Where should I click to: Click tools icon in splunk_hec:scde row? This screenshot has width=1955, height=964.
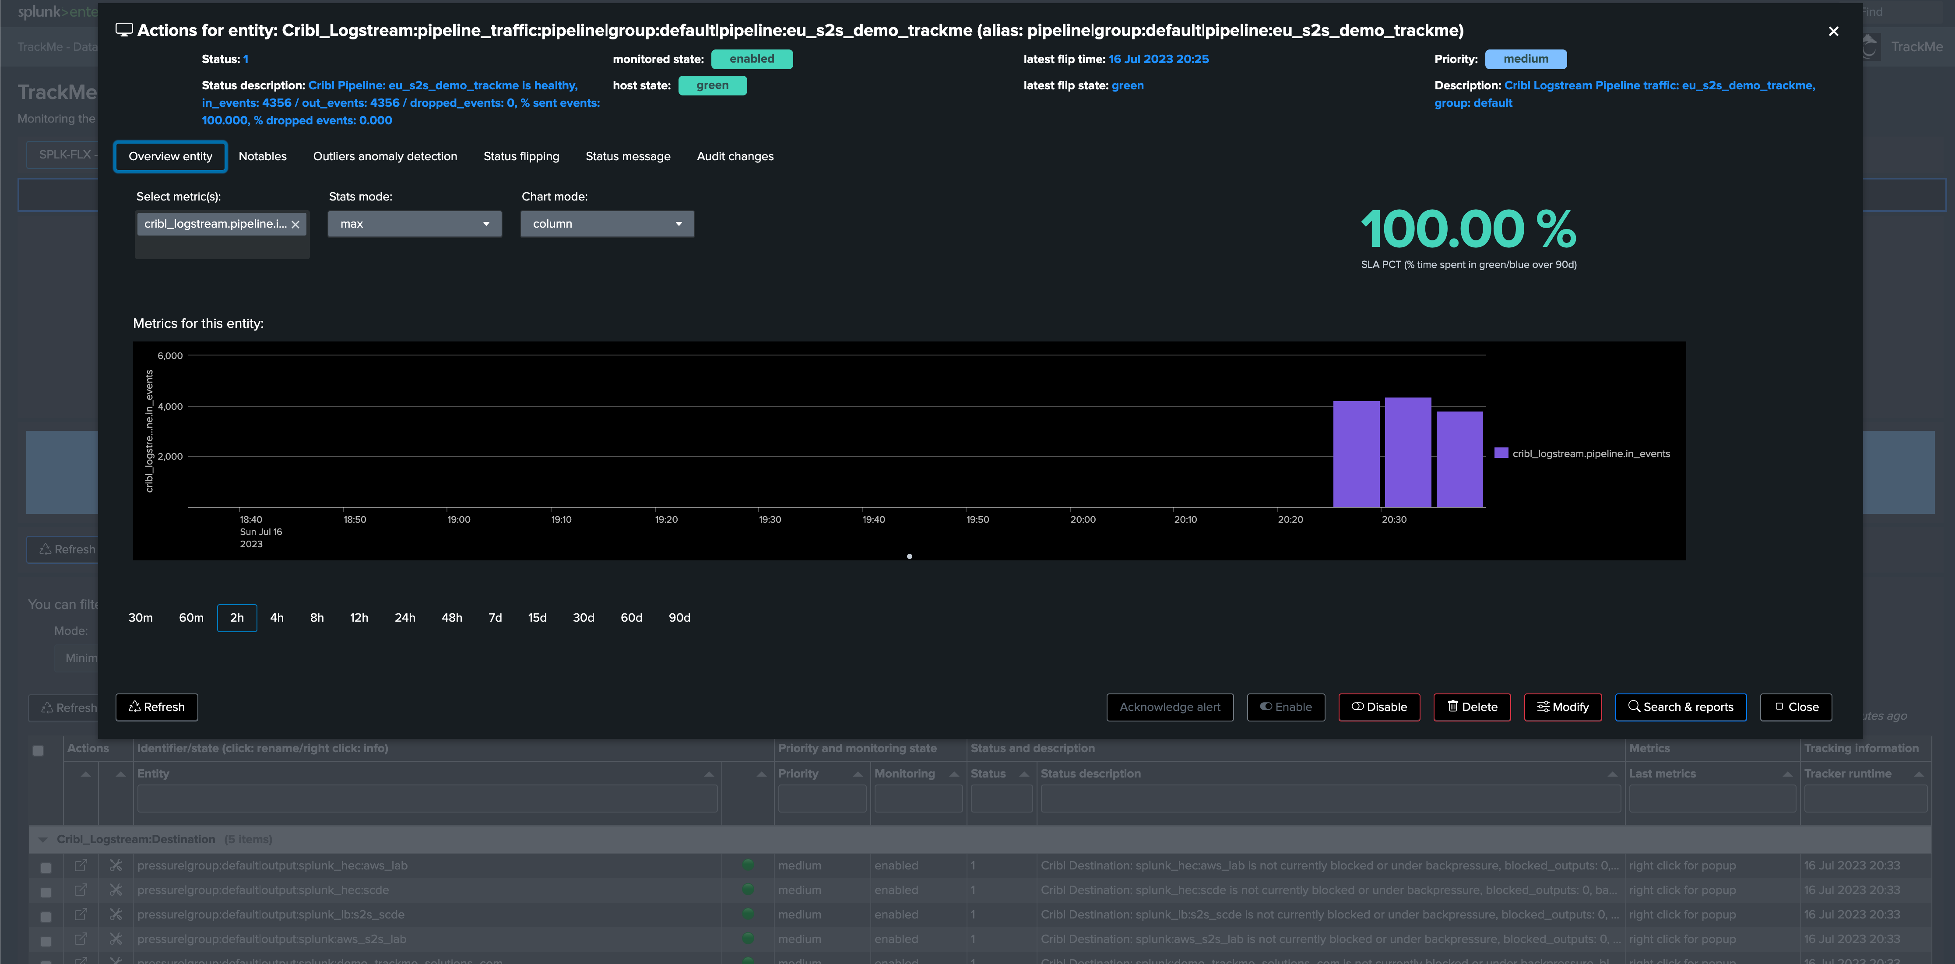pyautogui.click(x=116, y=890)
